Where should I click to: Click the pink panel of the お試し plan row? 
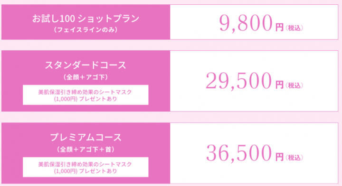click(x=85, y=22)
